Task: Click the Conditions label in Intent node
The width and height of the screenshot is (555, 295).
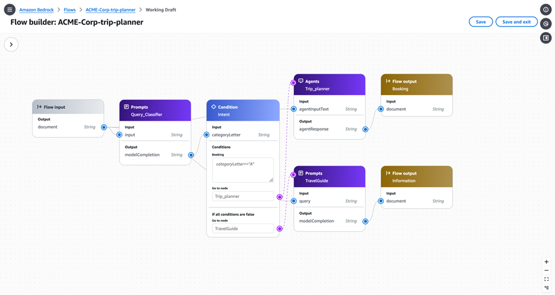Action: pos(221,147)
